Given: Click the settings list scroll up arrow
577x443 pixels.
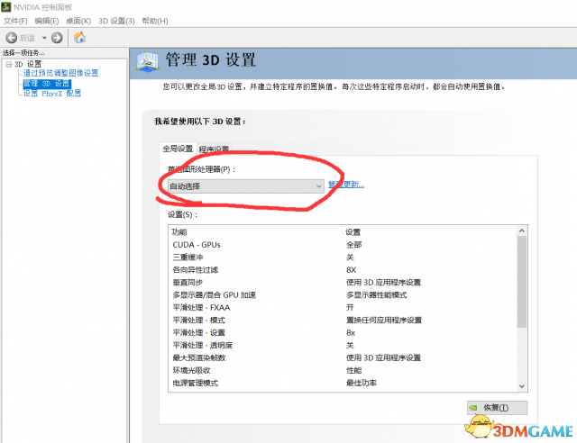Looking at the screenshot, I should click(x=521, y=231).
